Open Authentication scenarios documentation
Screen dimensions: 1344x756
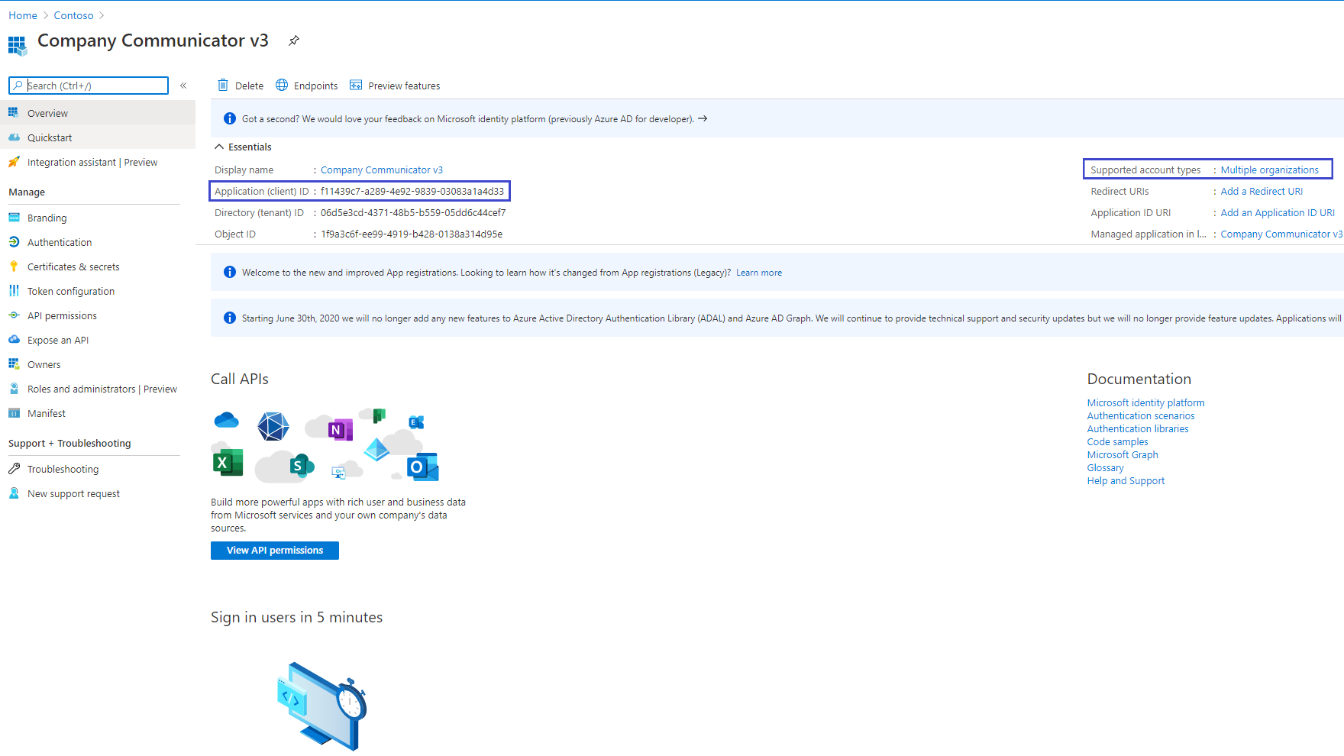(x=1141, y=415)
